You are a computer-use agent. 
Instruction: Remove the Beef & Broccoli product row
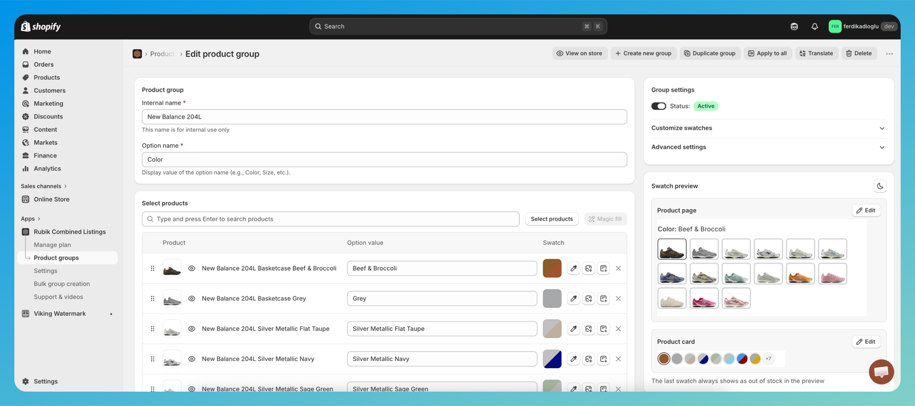click(618, 268)
